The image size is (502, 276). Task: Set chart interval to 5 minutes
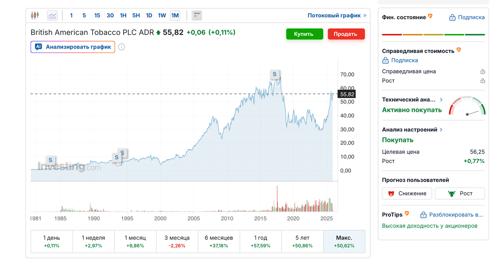click(x=84, y=16)
